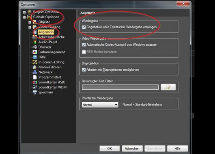Viewport: 215px width, 154px height.
Task: Open Netzwerk options page
Action: pos(45,72)
